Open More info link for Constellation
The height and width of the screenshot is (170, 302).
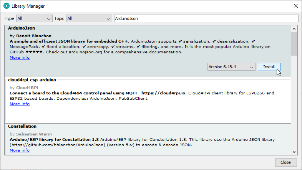pos(20,150)
